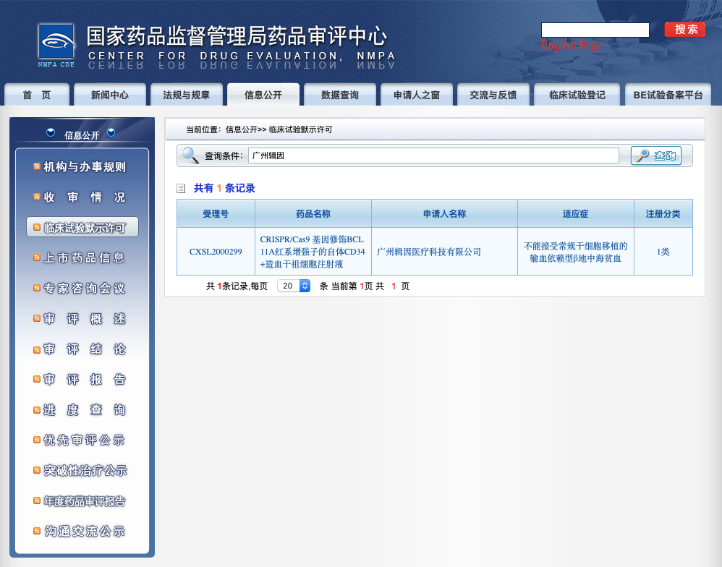Open sidebar item 专家咨询会议
722x567 pixels.
coord(85,288)
